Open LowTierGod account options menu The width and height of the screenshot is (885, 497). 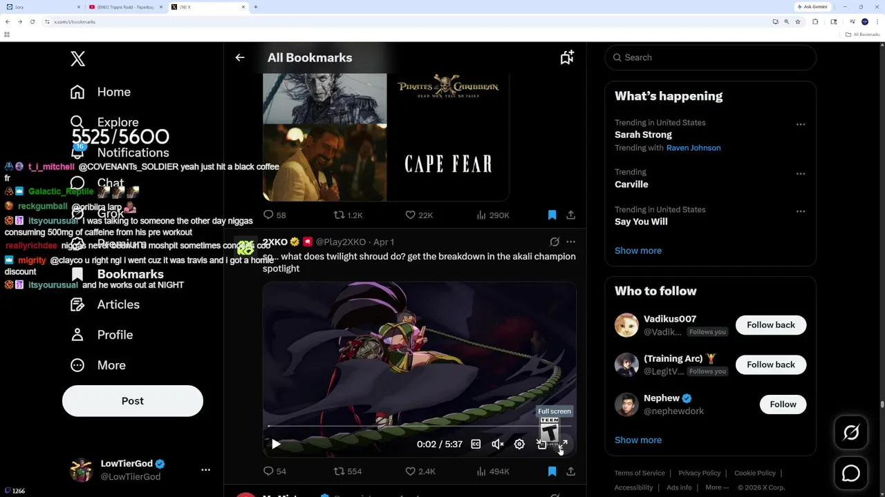coord(205,470)
